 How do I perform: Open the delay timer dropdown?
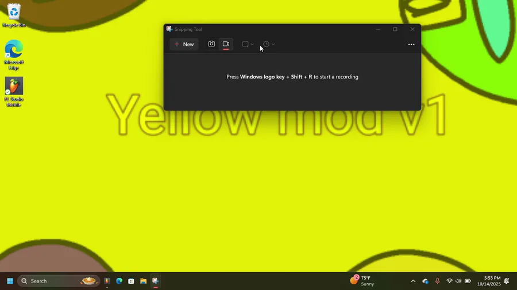coord(269,44)
